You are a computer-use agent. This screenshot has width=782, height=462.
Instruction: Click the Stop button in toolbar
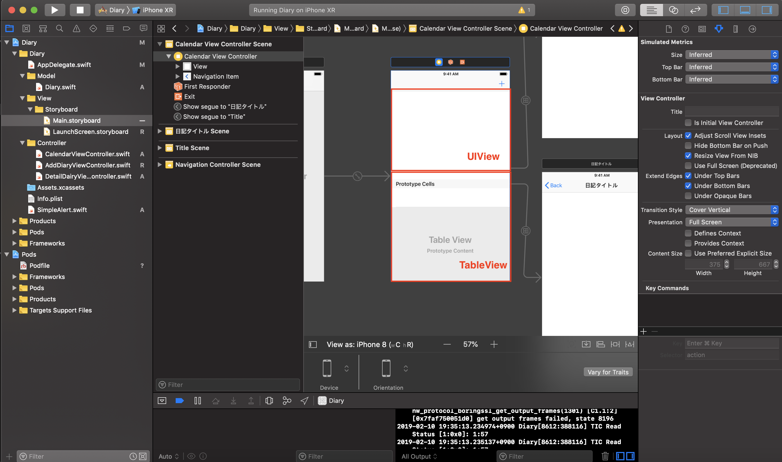(x=80, y=10)
